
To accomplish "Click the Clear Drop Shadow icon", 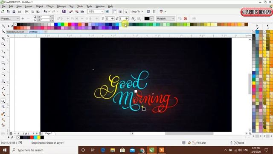I will click(x=186, y=18).
